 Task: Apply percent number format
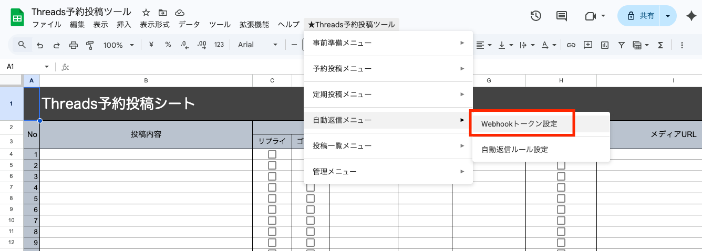168,45
